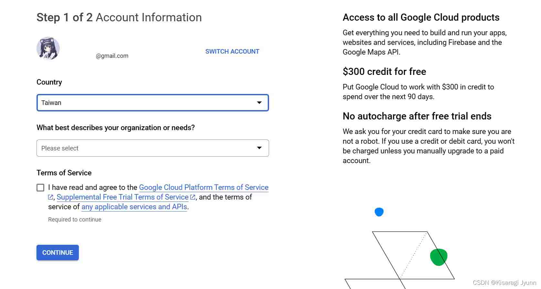
Task: Click the Step 1 of 2 Account Information heading
Action: pos(119,17)
